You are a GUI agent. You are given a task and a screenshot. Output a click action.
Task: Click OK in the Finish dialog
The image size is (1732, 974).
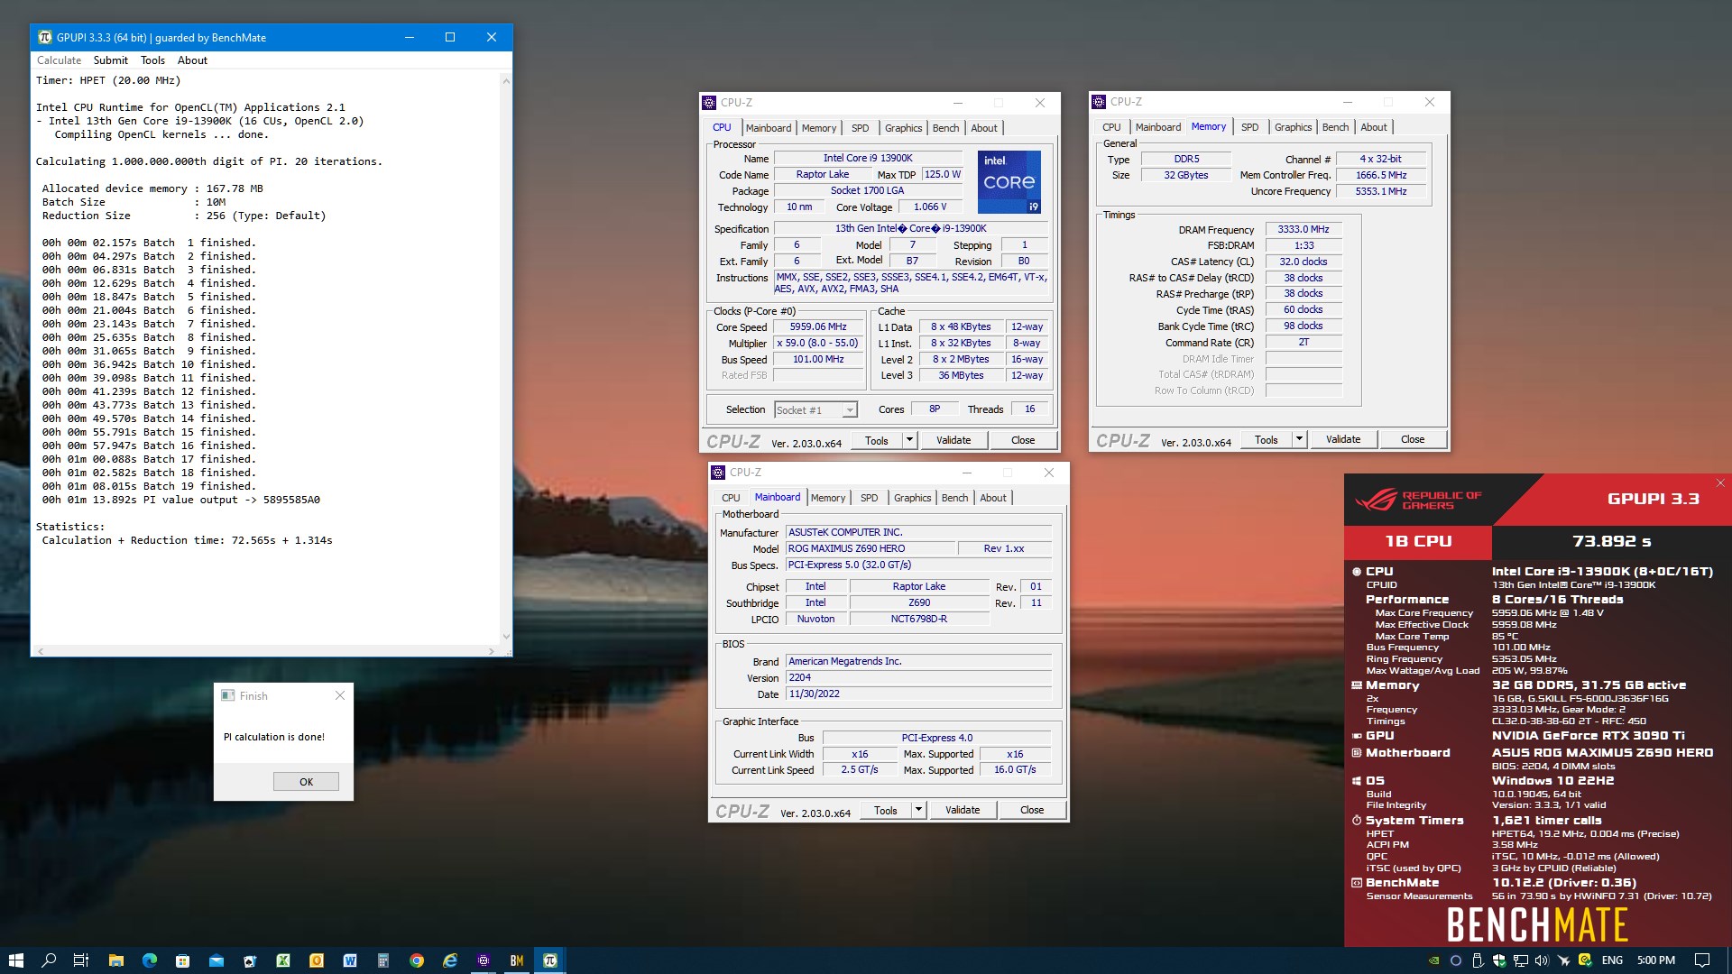[306, 782]
